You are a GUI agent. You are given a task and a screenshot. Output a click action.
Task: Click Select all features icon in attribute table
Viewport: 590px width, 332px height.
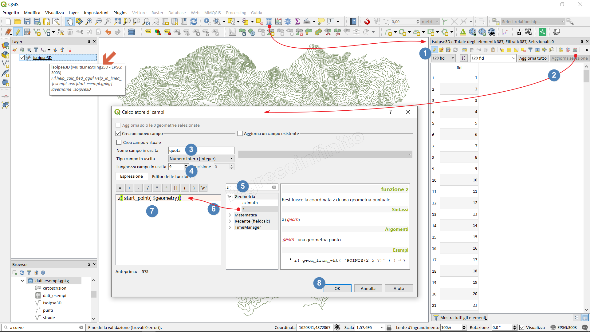click(x=509, y=50)
